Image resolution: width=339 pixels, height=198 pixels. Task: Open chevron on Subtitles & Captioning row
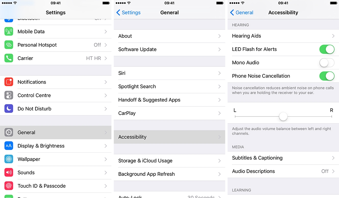(333, 158)
